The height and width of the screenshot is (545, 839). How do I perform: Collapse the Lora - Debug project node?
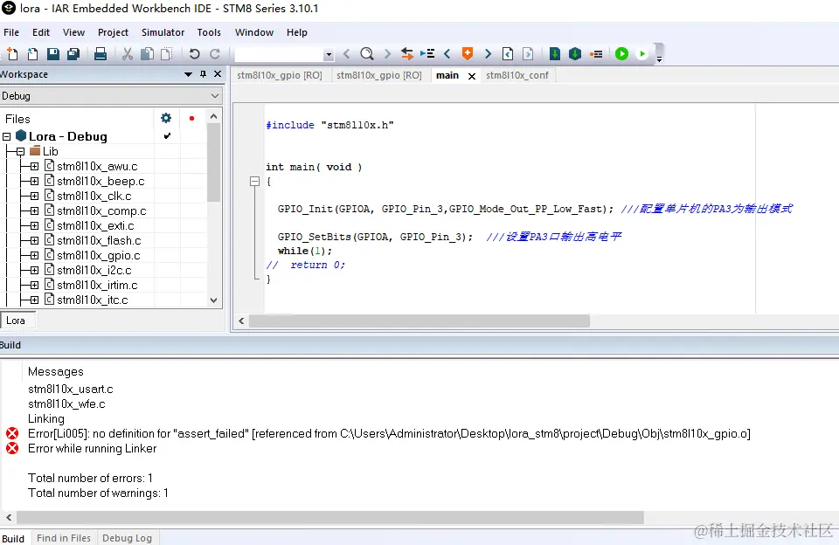pos(6,137)
